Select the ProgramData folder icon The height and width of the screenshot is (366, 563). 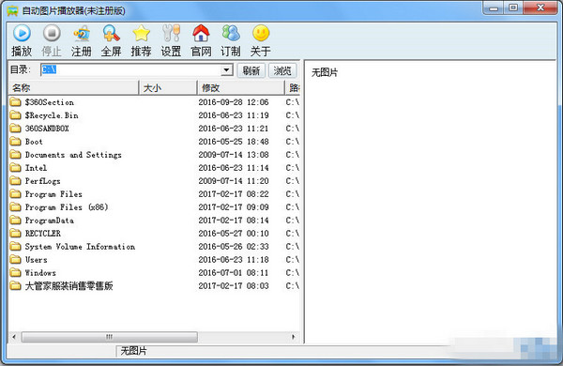pyautogui.click(x=15, y=221)
